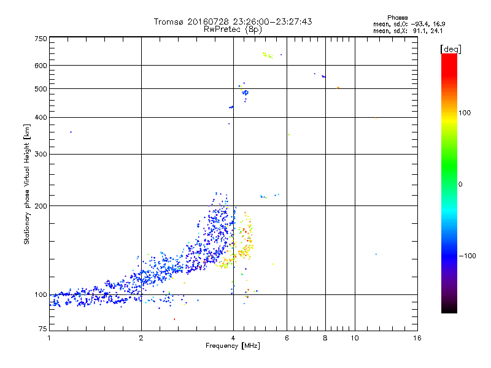This screenshot has width=491, height=368.
Task: Click the x-axis tick label '1'
Action: tap(49, 338)
